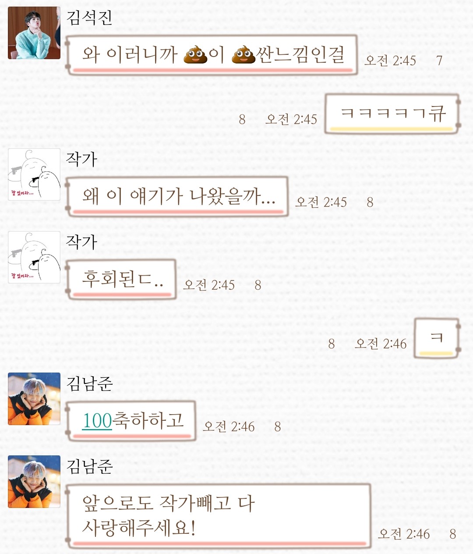Click the first poop emoji in 김석진's message
The image size is (473, 554).
pyautogui.click(x=195, y=55)
